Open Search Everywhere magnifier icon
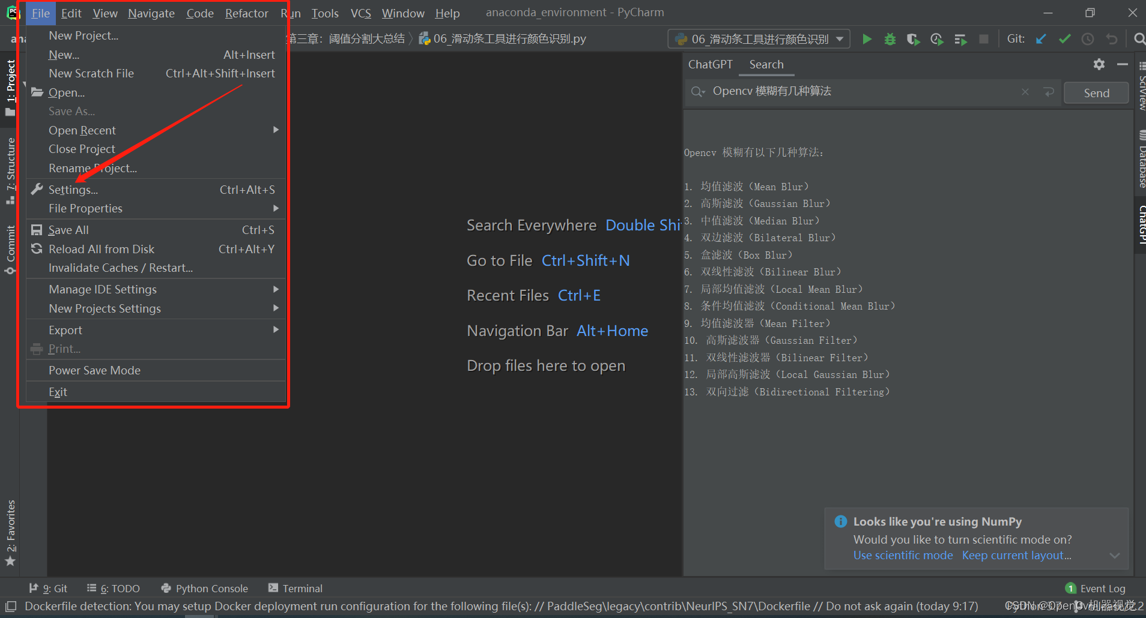 pyautogui.click(x=1139, y=39)
